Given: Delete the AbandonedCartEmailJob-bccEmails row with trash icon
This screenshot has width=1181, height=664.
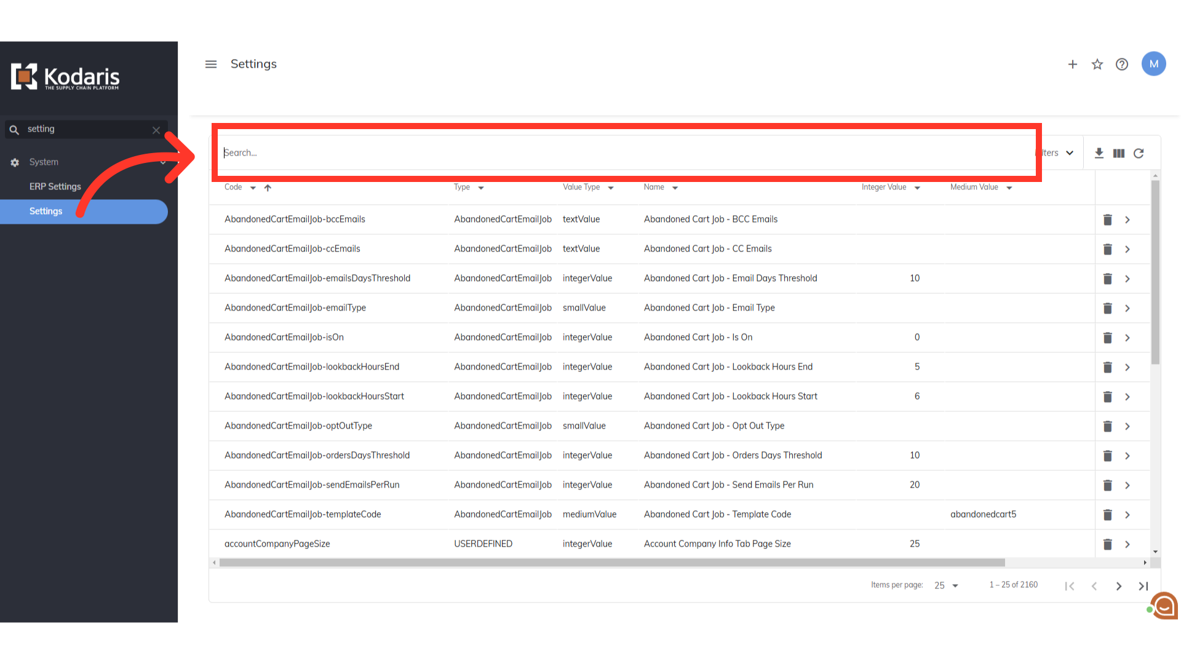Looking at the screenshot, I should pos(1108,219).
